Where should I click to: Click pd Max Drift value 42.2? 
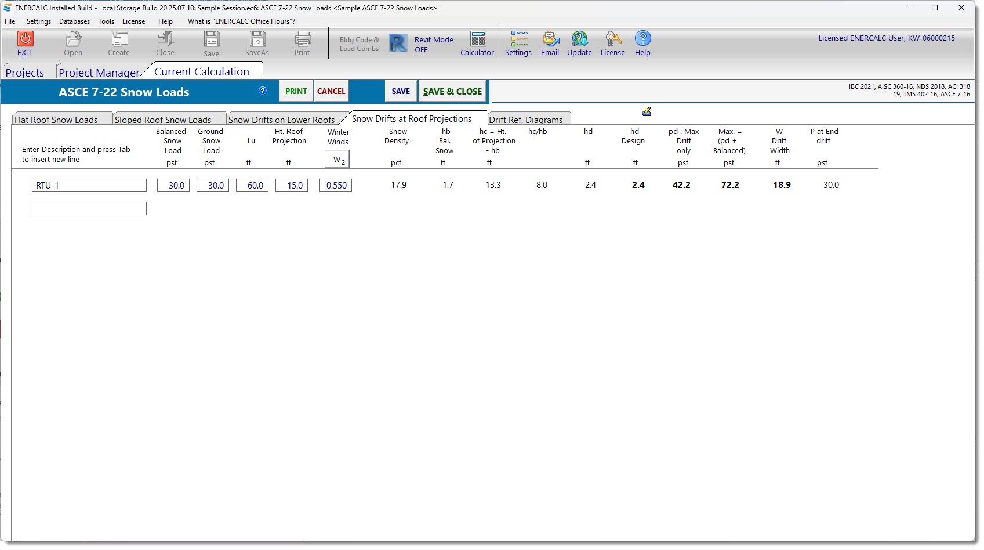[681, 185]
